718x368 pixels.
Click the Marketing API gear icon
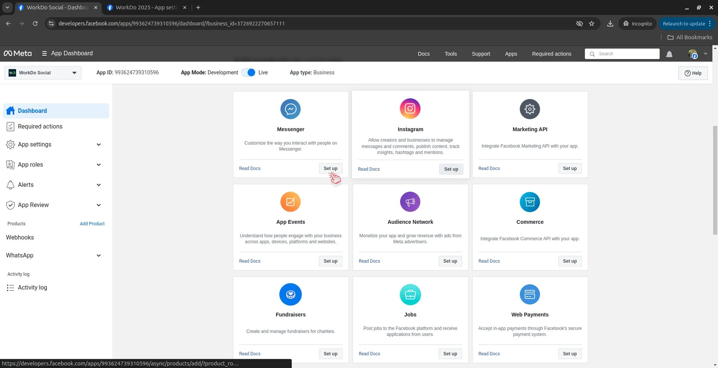point(530,109)
